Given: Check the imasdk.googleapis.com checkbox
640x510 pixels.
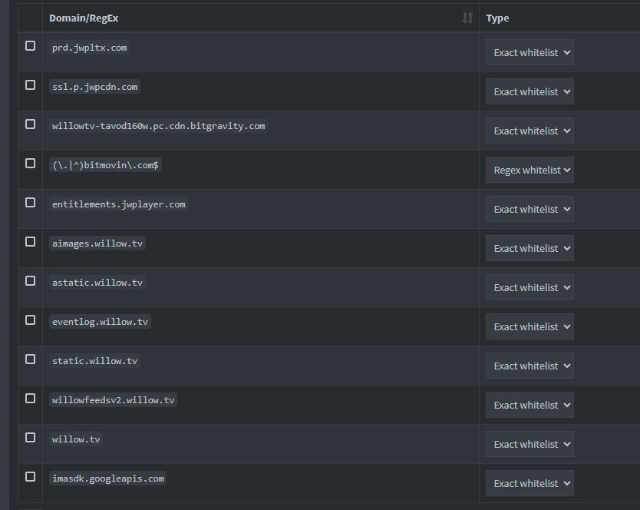Looking at the screenshot, I should click(30, 477).
